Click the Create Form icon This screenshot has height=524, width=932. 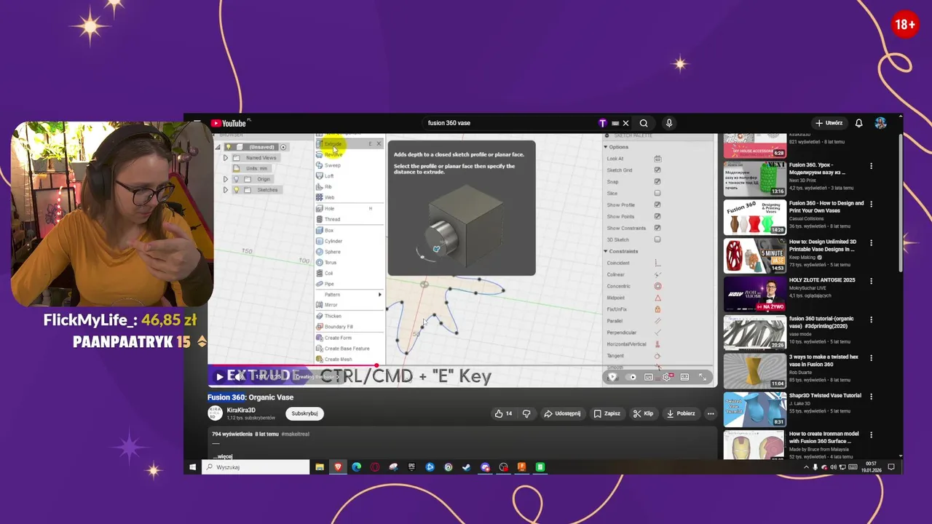pos(319,338)
